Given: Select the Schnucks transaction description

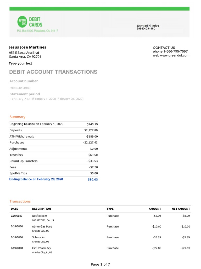Looking at the screenshot, I should (38, 237).
